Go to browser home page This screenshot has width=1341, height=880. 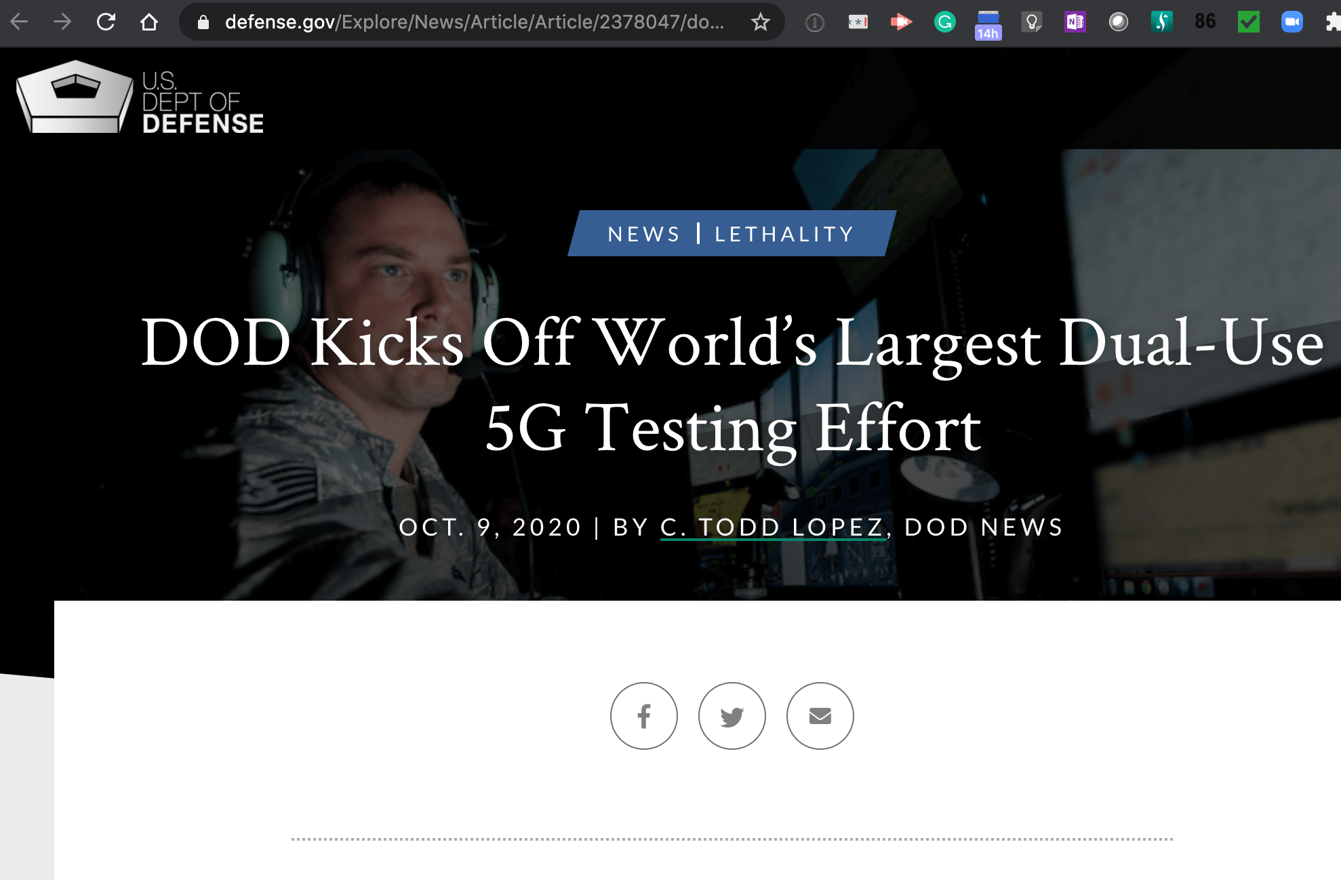click(x=149, y=22)
